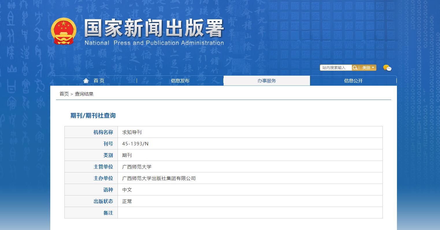This screenshot has width=440, height=230.
Task: Click the 备注 row label
Action: [108, 213]
